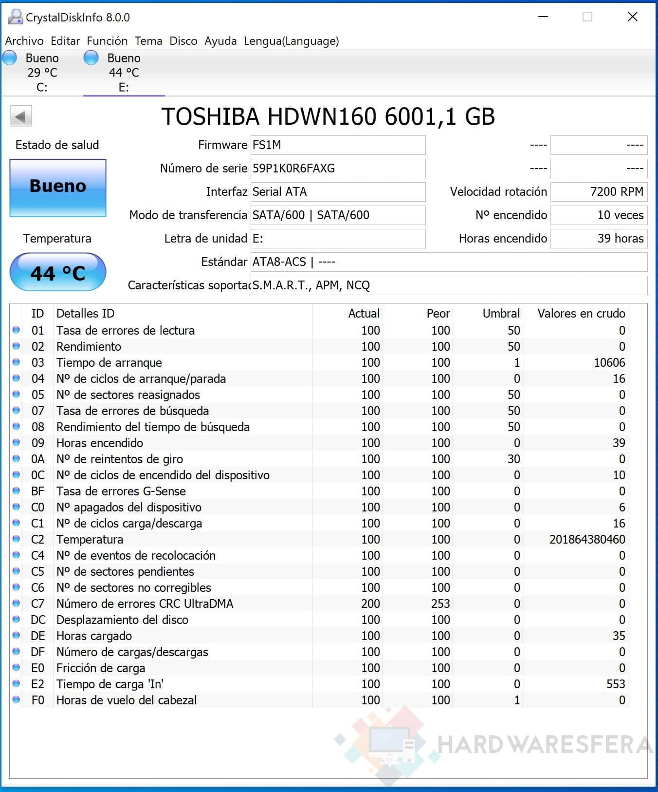Click raw value 10606 in Tiempo de arranque row
The width and height of the screenshot is (658, 792).
click(610, 362)
